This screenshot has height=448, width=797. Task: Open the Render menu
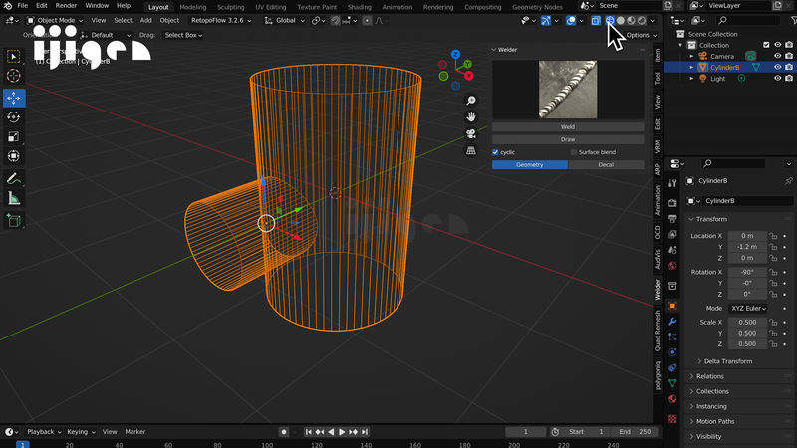(x=66, y=6)
